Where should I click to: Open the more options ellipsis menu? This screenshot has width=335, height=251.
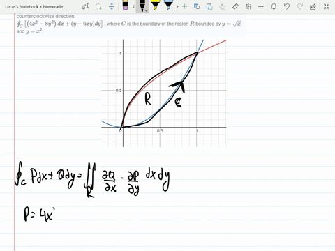pyautogui.click(x=261, y=6)
